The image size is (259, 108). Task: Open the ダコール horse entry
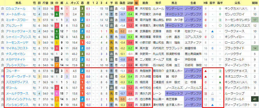pyautogui.click(x=12, y=88)
